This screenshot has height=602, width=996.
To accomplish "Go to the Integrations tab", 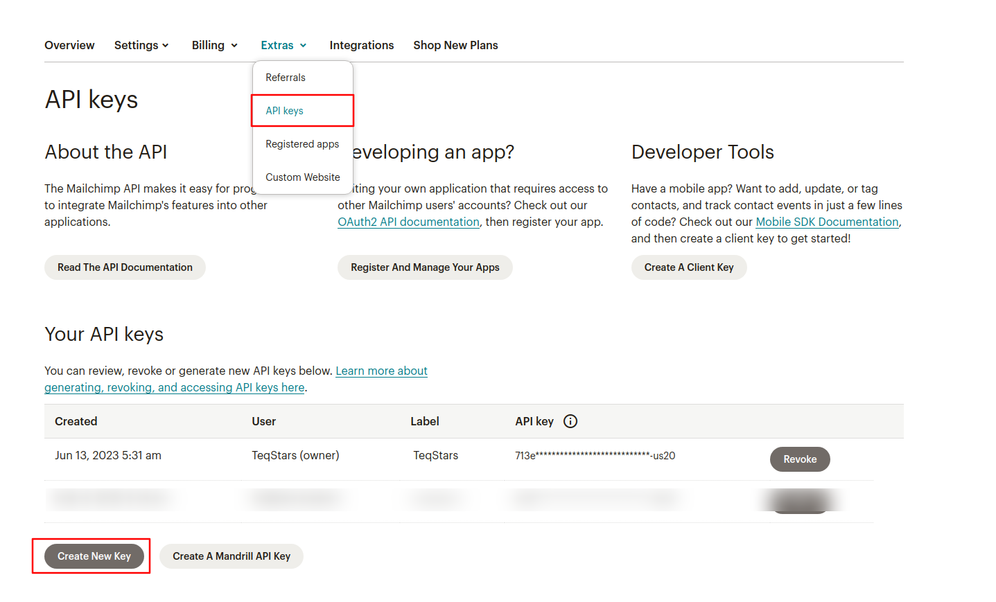I will [362, 45].
